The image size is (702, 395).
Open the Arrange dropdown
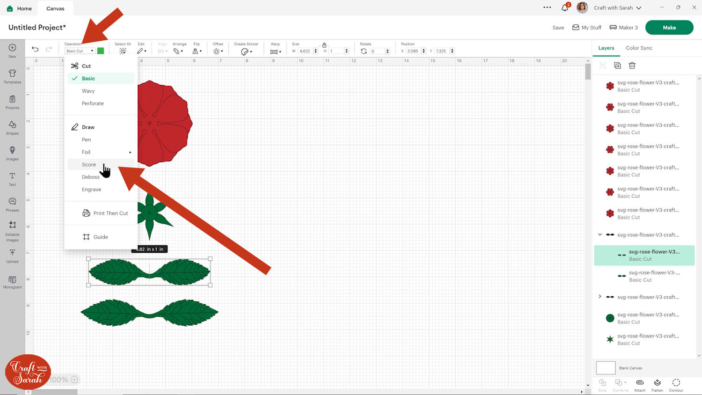coord(178,51)
